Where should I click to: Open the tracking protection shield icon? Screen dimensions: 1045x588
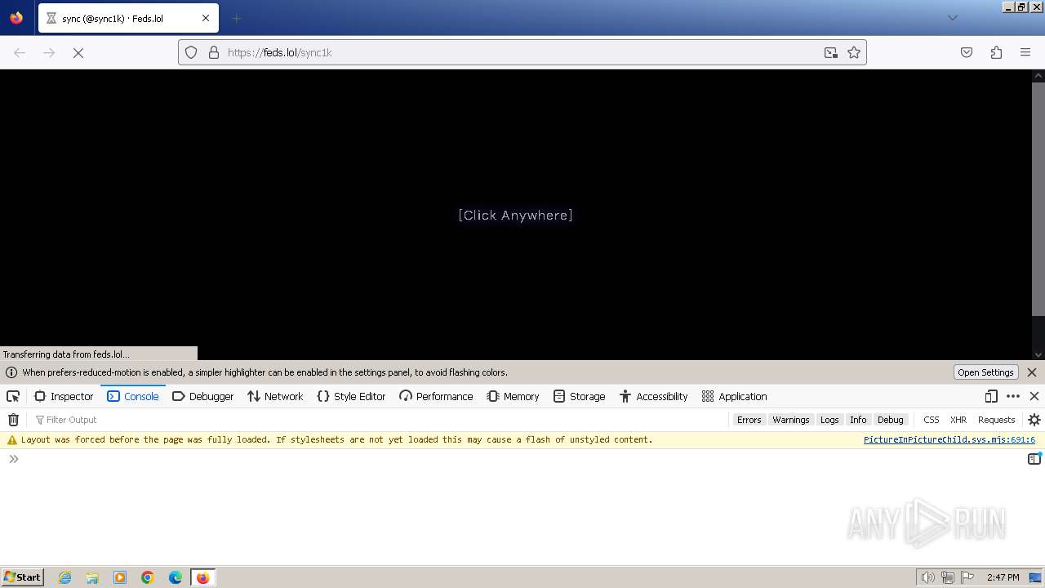click(191, 52)
